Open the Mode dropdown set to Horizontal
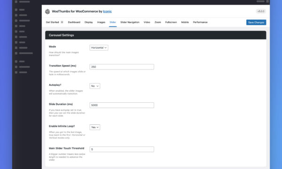 tap(99, 47)
